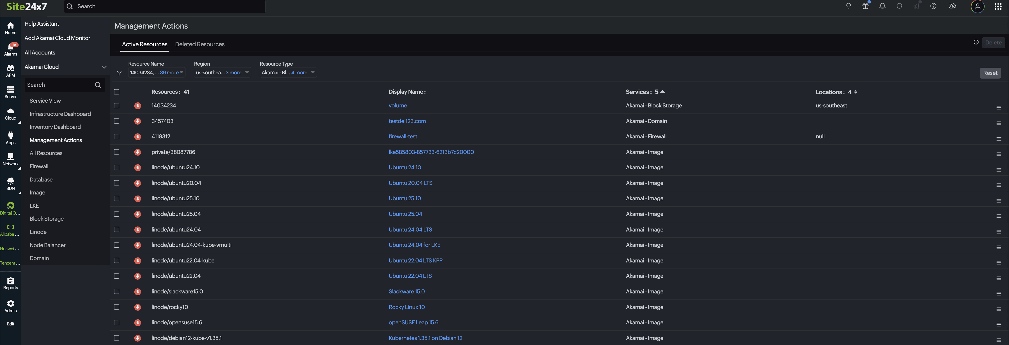Click the notifications bell icon
The width and height of the screenshot is (1009, 345).
click(x=882, y=6)
